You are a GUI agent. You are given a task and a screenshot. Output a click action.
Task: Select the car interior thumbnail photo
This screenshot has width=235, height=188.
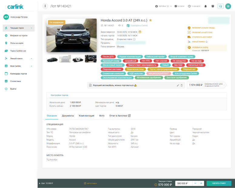coord(91,59)
